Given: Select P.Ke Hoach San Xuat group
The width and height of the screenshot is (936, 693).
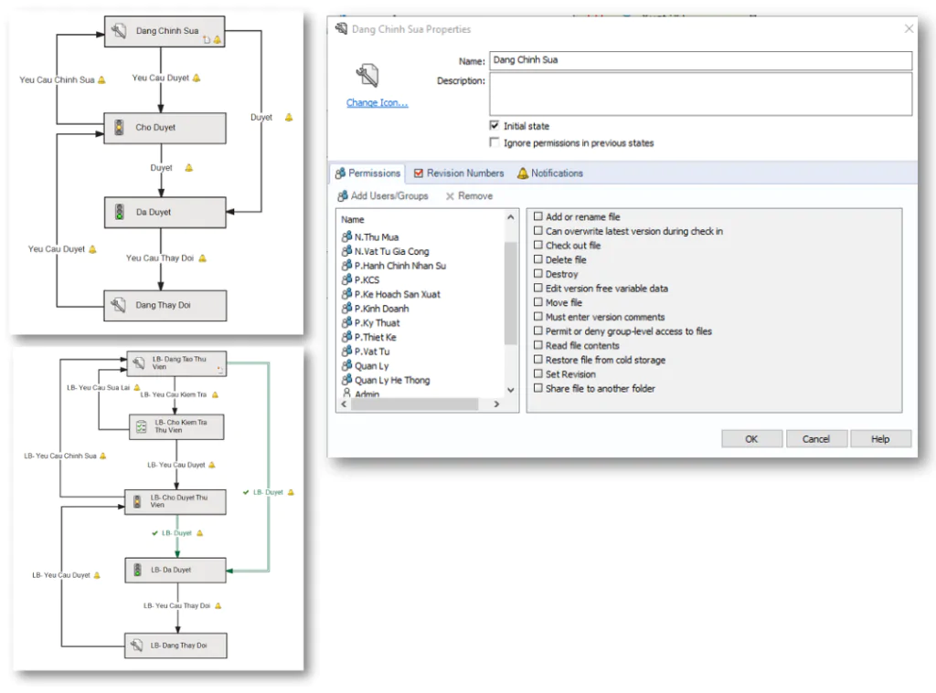Looking at the screenshot, I should pos(391,294).
